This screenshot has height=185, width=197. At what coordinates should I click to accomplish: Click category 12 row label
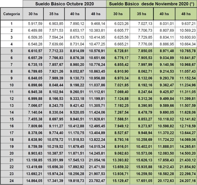click(11, 99)
